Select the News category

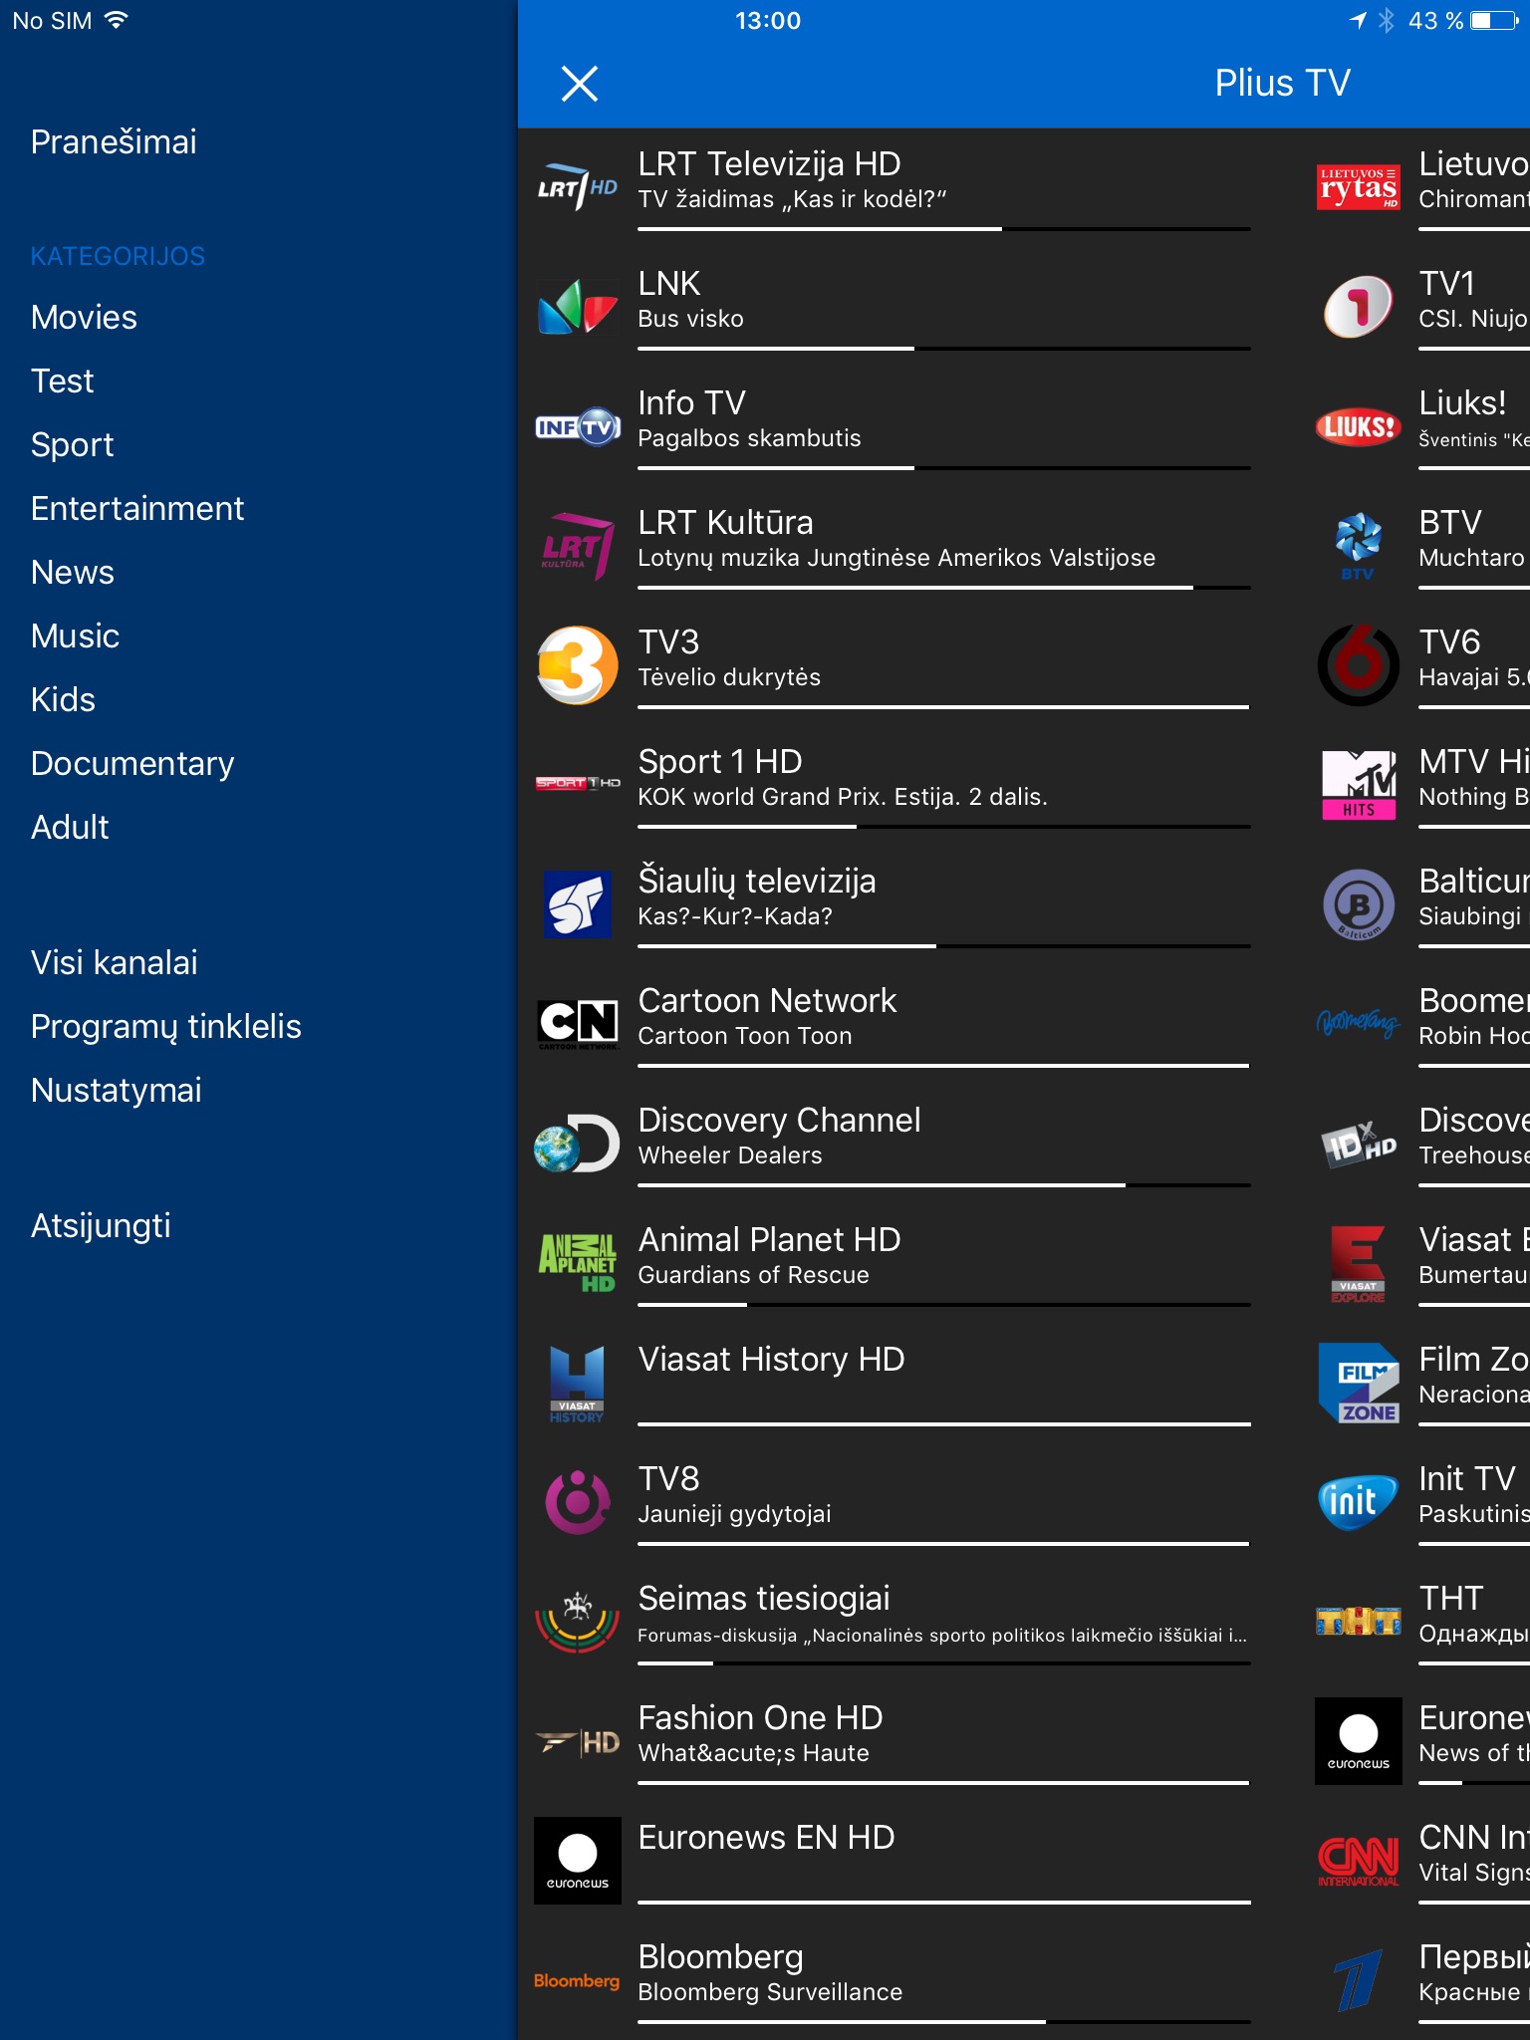click(x=73, y=572)
